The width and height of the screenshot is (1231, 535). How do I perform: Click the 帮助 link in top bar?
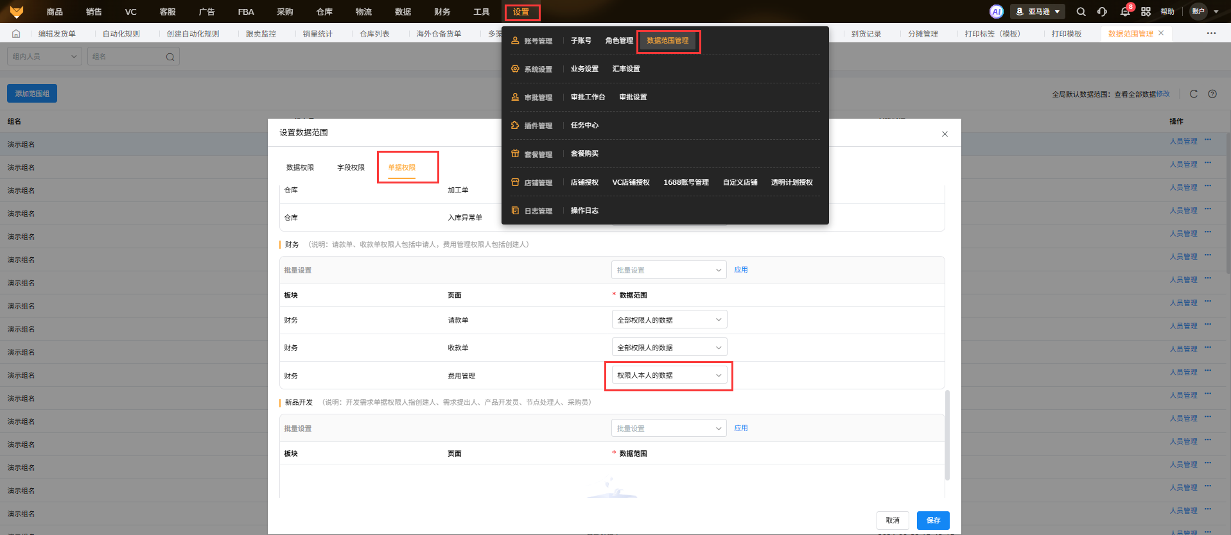click(1167, 12)
